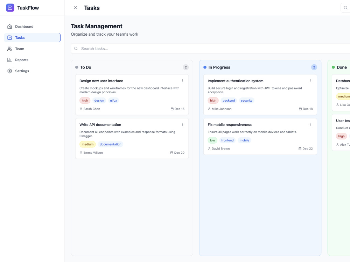
Task: Click the Done column header
Action: point(342,67)
